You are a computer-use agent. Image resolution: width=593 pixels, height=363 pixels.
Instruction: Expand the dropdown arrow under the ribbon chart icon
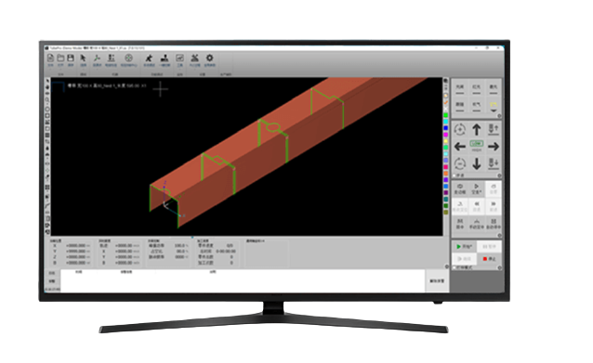point(179,70)
